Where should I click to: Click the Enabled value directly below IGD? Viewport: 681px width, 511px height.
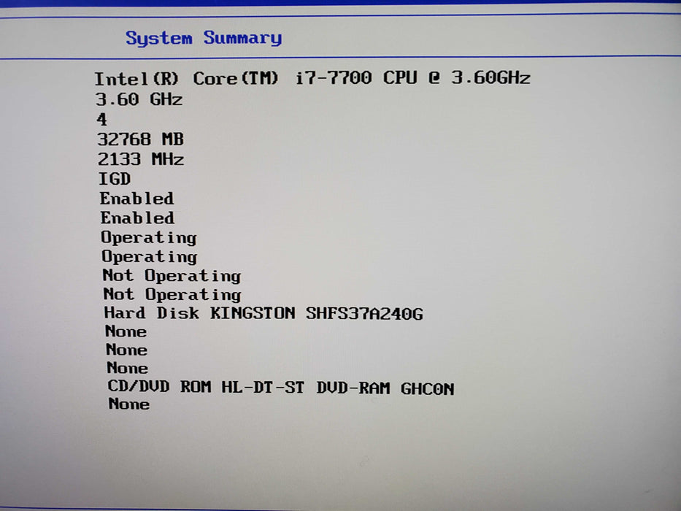pos(136,199)
